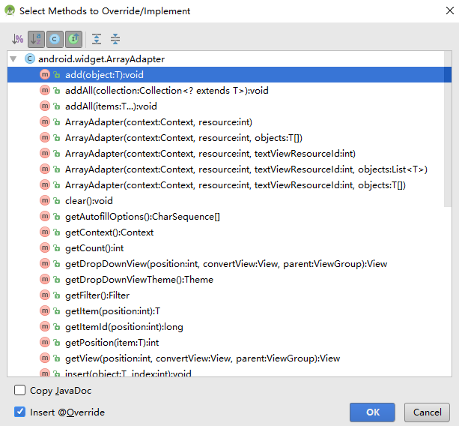This screenshot has height=426, width=459.
Task: Toggle the show classes button
Action: pyautogui.click(x=55, y=39)
